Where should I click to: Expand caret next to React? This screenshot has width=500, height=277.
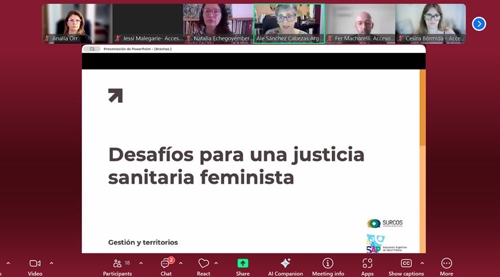216,263
